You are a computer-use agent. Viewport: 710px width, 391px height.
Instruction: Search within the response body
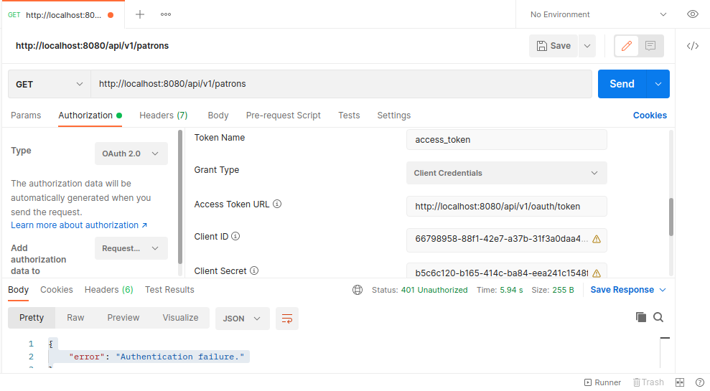pos(658,317)
